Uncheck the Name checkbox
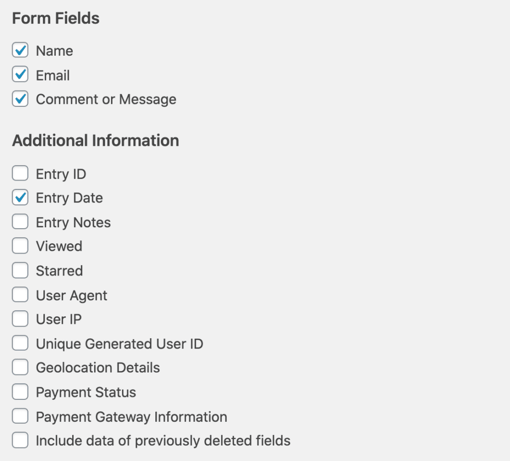The width and height of the screenshot is (510, 461). [x=20, y=50]
